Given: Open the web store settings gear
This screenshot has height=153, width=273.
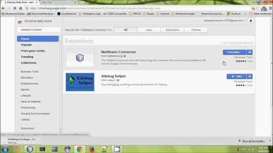Looking at the screenshot, I should pyautogui.click(x=251, y=21).
